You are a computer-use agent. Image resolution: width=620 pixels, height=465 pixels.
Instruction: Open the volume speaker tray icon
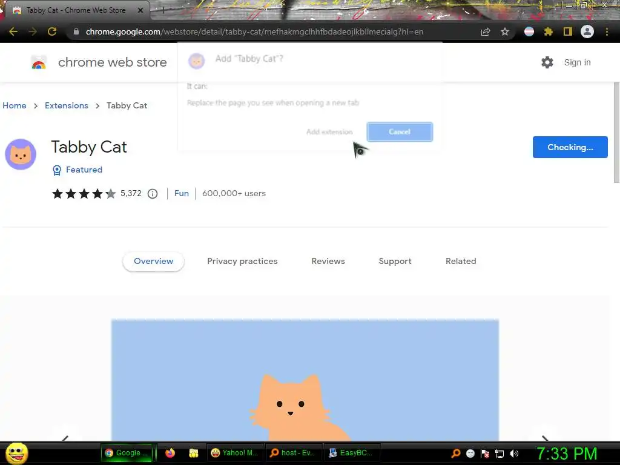tap(514, 453)
